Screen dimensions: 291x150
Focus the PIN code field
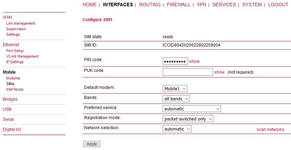click(175, 61)
